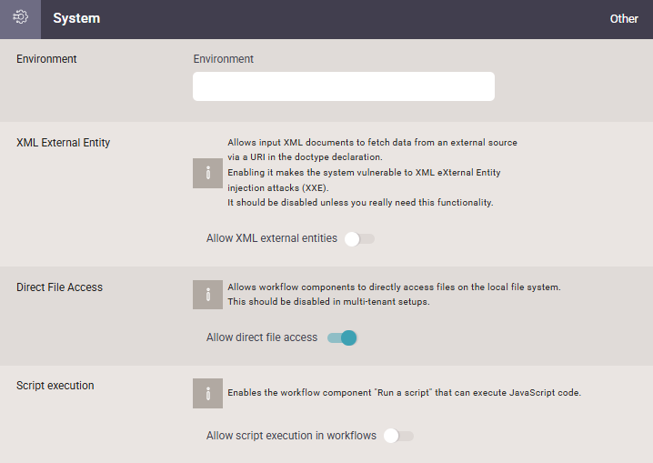Screen dimensions: 653x463
Task: Click Allow script execution in workflows label
Action: [292, 436]
